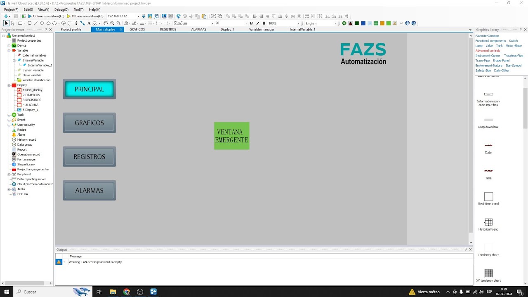The height and width of the screenshot is (297, 528).
Task: Toggle italic text formatting
Action: 257,23
